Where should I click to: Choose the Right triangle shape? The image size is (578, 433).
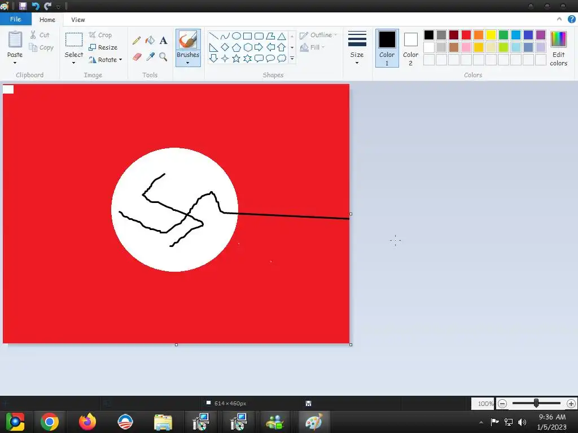(x=213, y=47)
